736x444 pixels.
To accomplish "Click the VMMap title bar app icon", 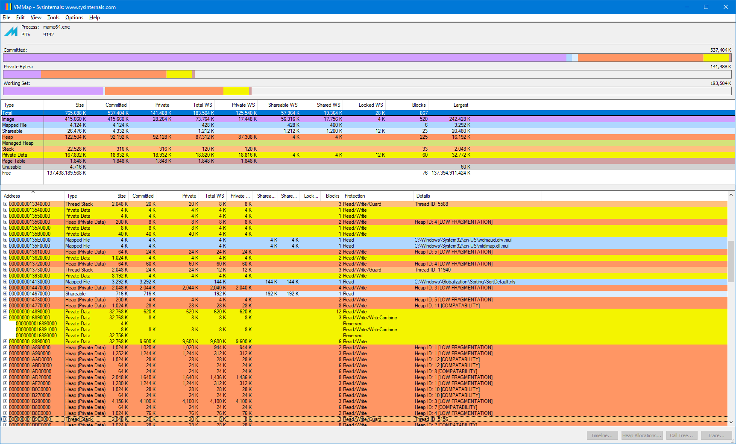I will point(8,7).
